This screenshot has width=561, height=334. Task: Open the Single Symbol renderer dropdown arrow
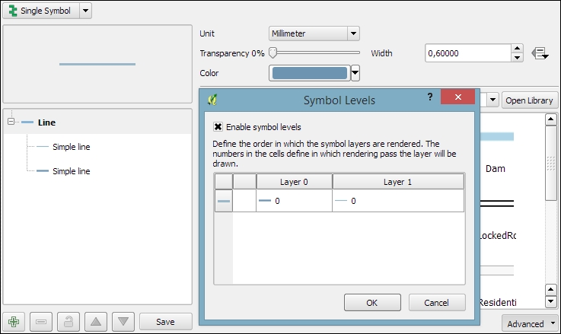[x=85, y=11]
